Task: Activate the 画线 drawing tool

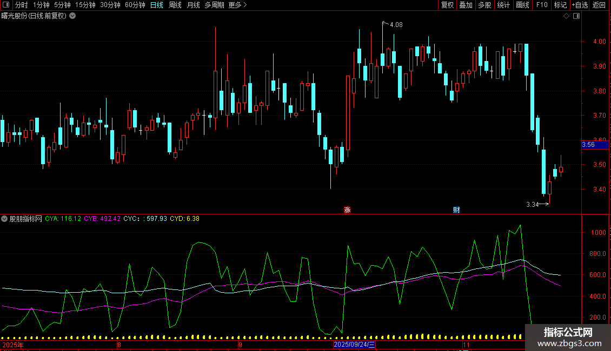Action: click(522, 5)
